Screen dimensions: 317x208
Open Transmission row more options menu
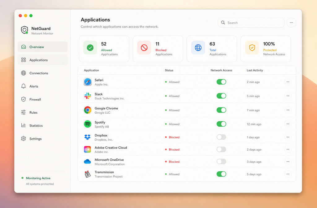pyautogui.click(x=288, y=174)
